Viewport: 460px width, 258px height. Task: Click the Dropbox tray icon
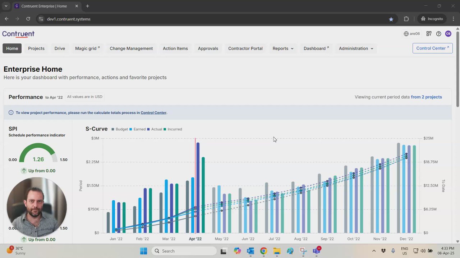click(383, 251)
